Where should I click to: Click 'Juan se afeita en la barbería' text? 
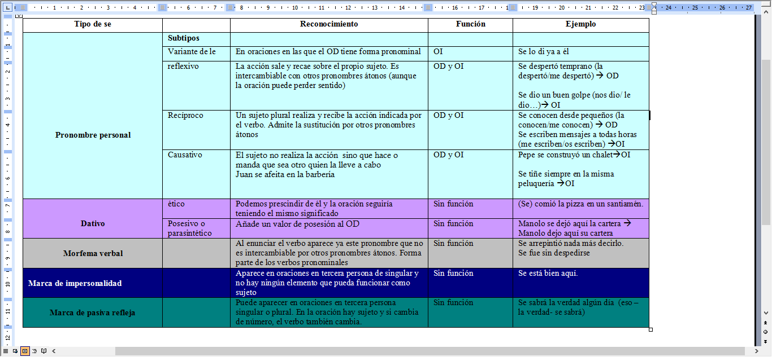[285, 174]
